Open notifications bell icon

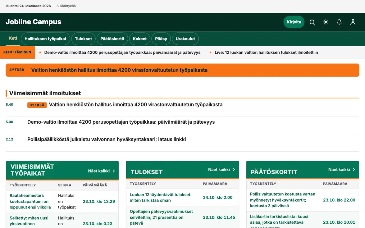[339, 22]
